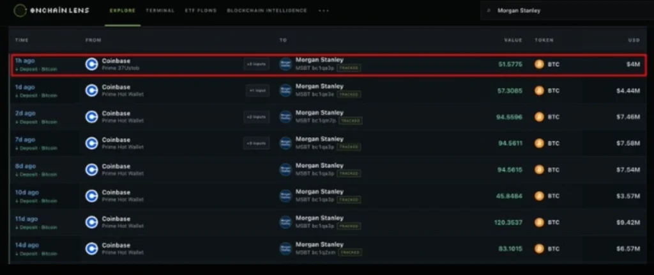
Task: Click Morgan Stanley icon in 14d ago row
Action: pyautogui.click(x=285, y=249)
